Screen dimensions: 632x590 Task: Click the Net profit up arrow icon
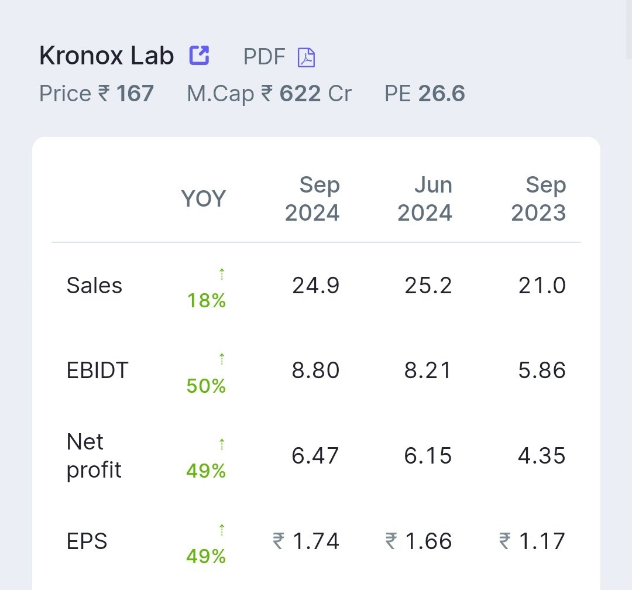tap(222, 444)
